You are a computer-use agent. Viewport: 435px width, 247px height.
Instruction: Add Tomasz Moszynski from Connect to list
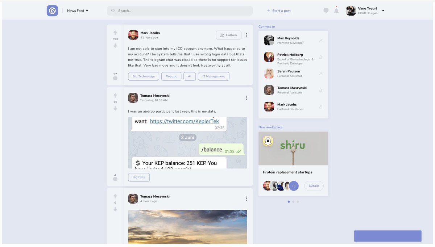pyautogui.click(x=321, y=90)
